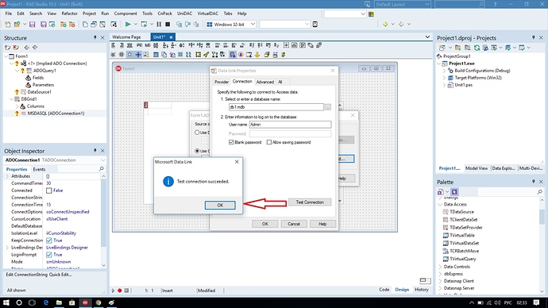Switch to the Code view at the bottom
The height and width of the screenshot is (308, 548).
coord(384,290)
